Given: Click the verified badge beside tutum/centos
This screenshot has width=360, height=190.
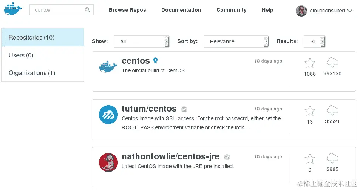Looking at the screenshot, I should coord(184,109).
